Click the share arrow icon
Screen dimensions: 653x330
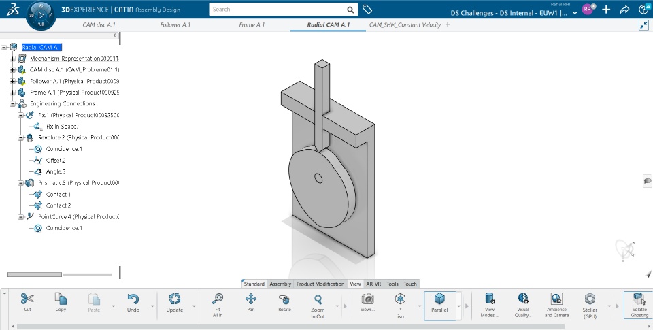point(624,10)
